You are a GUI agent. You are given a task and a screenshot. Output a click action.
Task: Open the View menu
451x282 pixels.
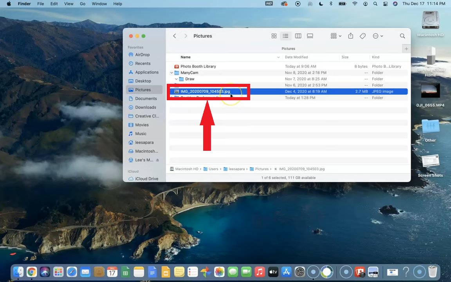coord(69,4)
